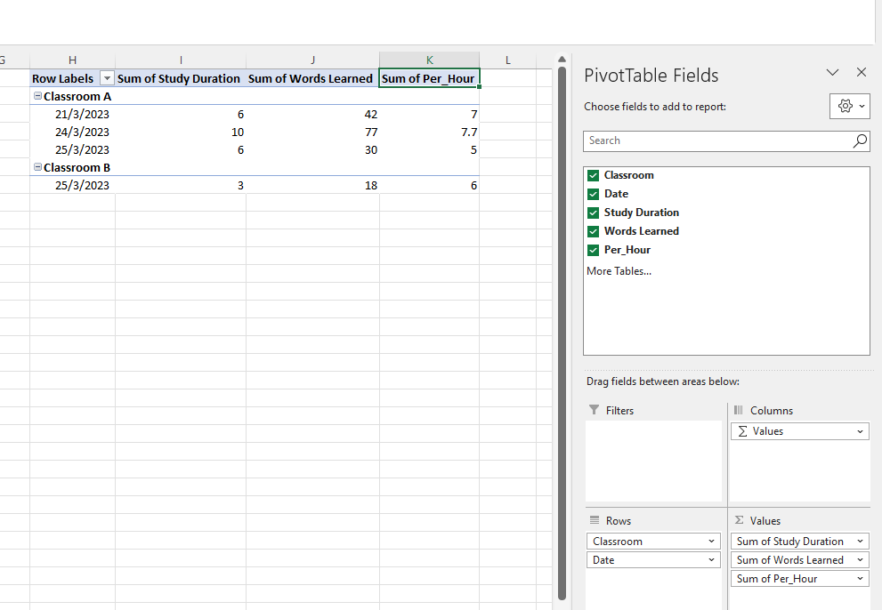882x610 pixels.
Task: Select the Words Learned cell showing 18
Action: (x=312, y=185)
